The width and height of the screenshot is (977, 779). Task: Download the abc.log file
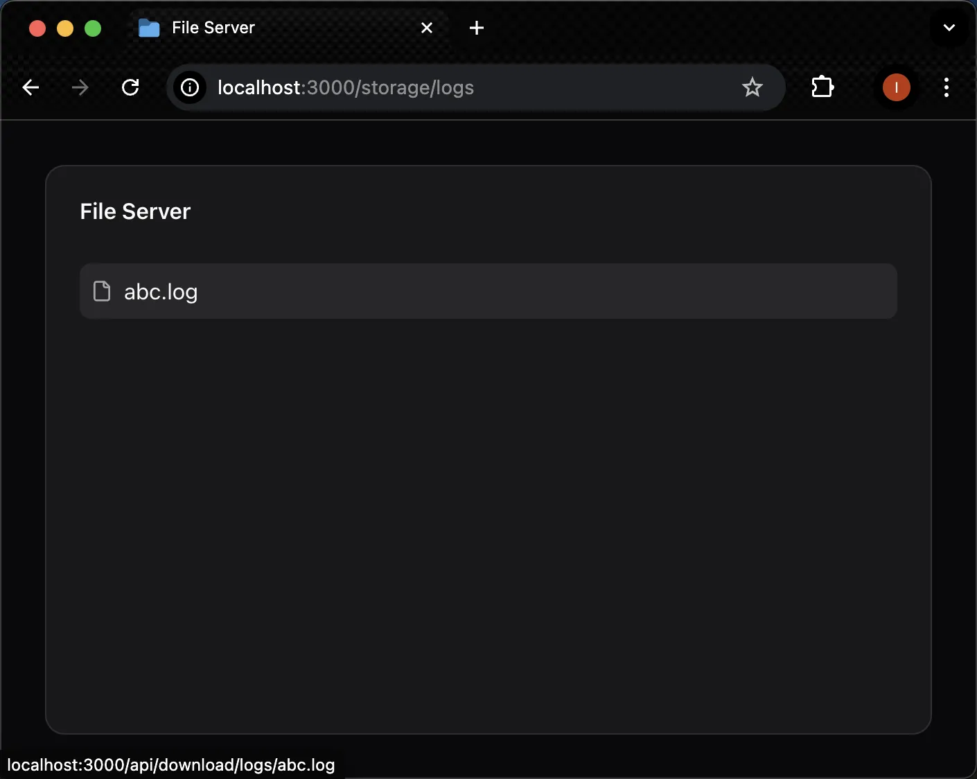point(161,292)
